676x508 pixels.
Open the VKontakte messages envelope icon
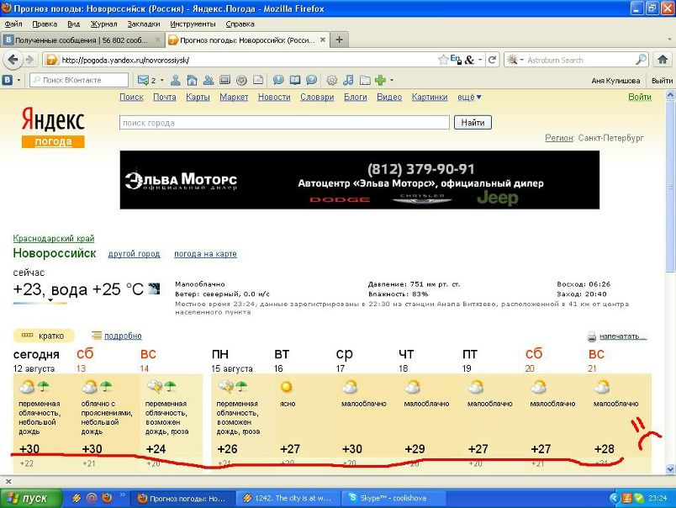pyautogui.click(x=144, y=80)
